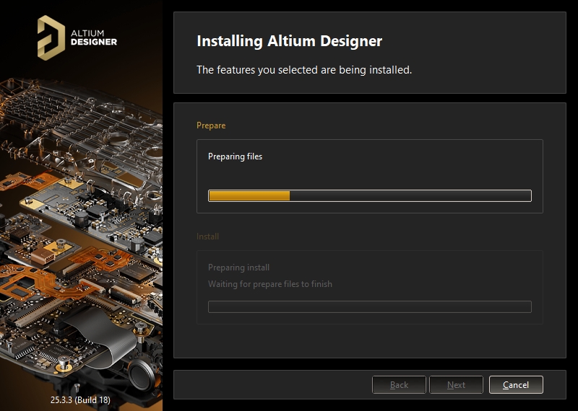
Task: Click the greyed-out "Install" section label
Action: click(x=207, y=237)
